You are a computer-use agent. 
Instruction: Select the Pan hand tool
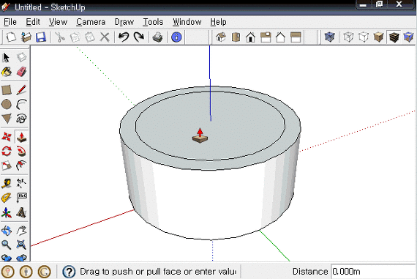21,230
